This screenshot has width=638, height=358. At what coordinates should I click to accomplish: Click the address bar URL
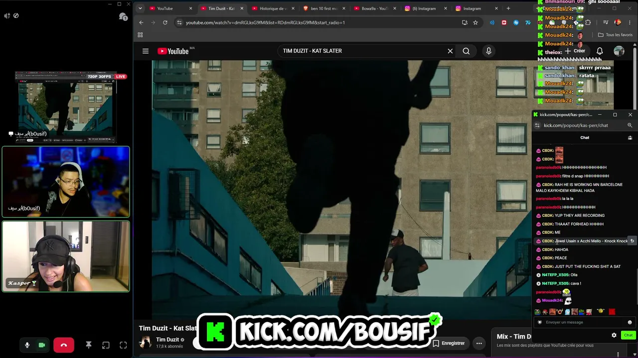(x=265, y=22)
